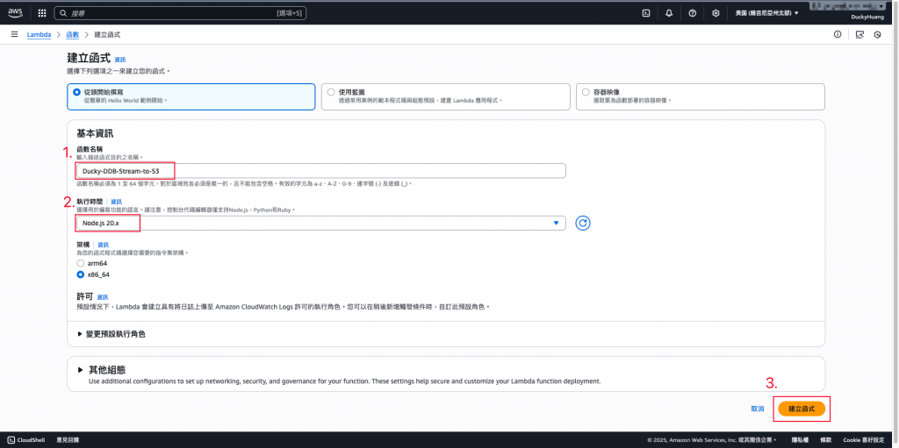The width and height of the screenshot is (899, 448).
Task: Expand 變更預設執行角色 section
Action: pyautogui.click(x=111, y=333)
